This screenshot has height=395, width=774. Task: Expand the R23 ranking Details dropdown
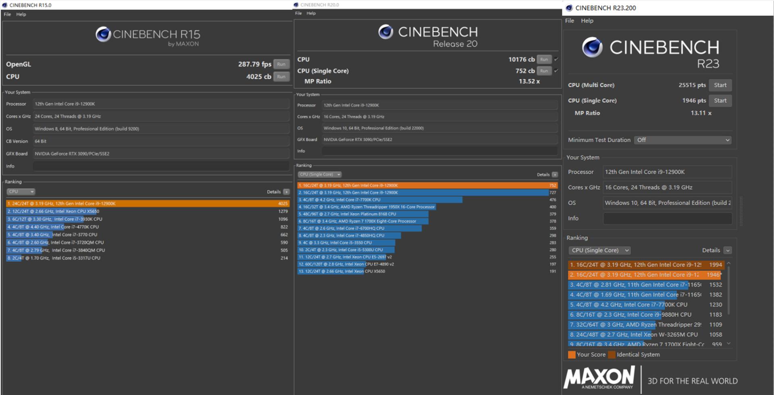pos(727,251)
